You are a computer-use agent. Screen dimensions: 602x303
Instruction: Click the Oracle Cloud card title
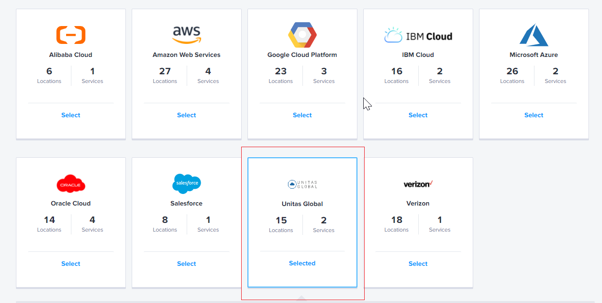71,204
